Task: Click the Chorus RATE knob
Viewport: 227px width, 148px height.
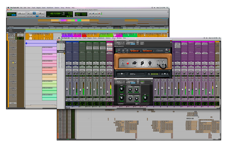Action: [x=122, y=89]
